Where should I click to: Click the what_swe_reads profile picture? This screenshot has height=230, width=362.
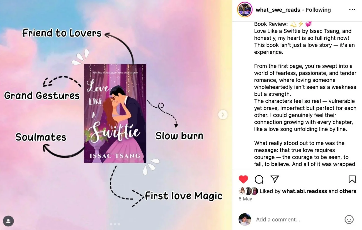pos(245,10)
